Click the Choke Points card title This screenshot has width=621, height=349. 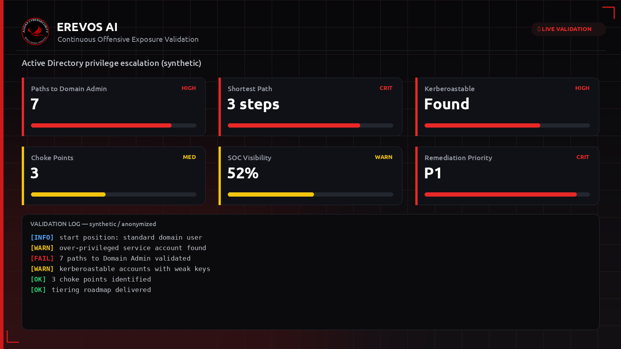[52, 158]
